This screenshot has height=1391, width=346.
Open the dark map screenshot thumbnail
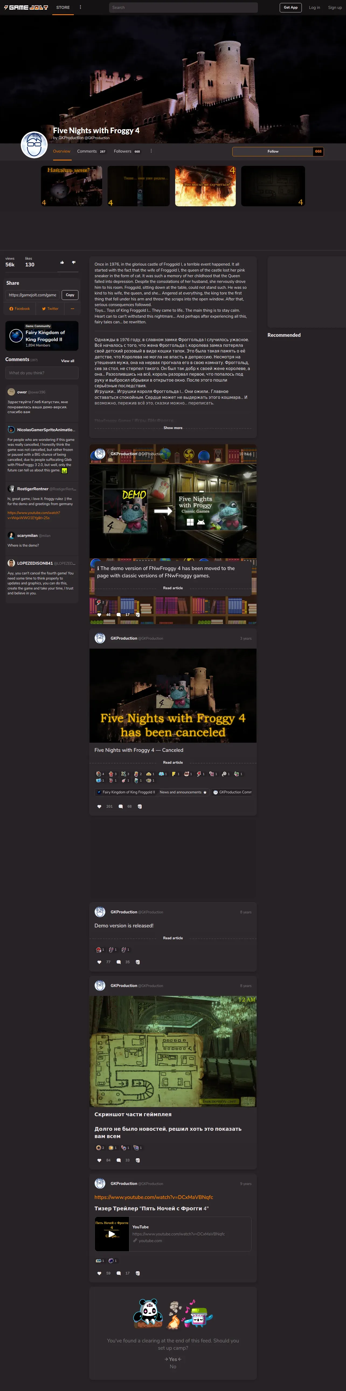point(273,186)
